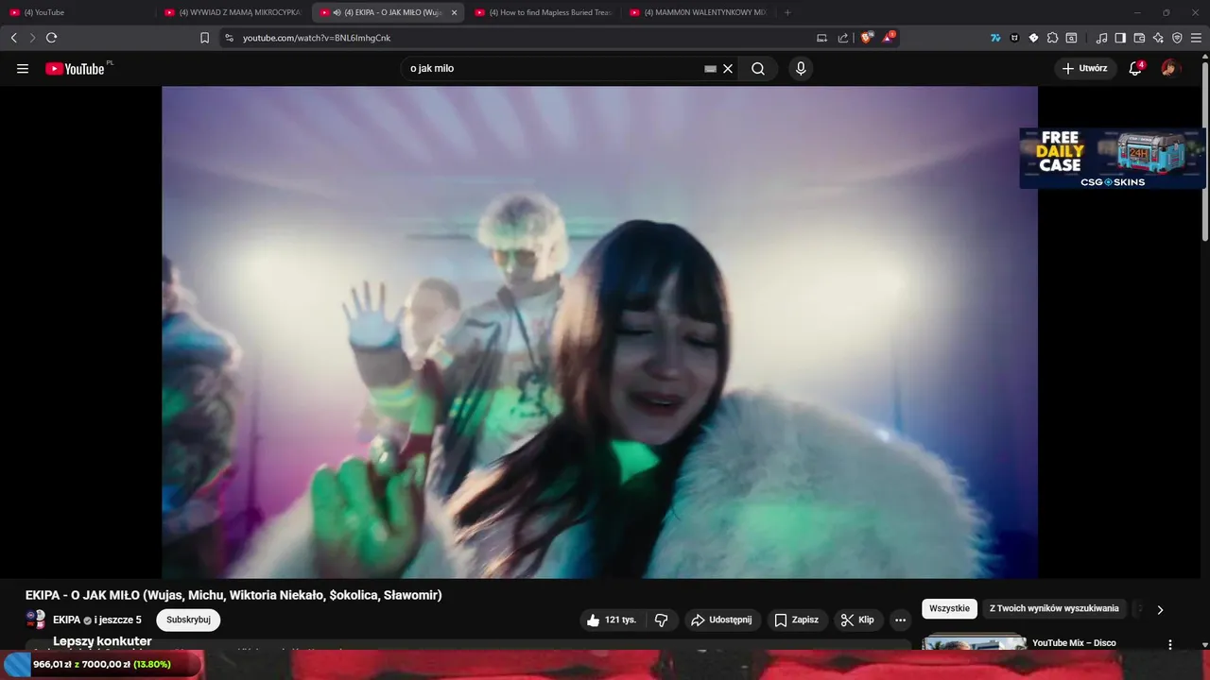Open the EKIPA channel avatar

[36, 620]
